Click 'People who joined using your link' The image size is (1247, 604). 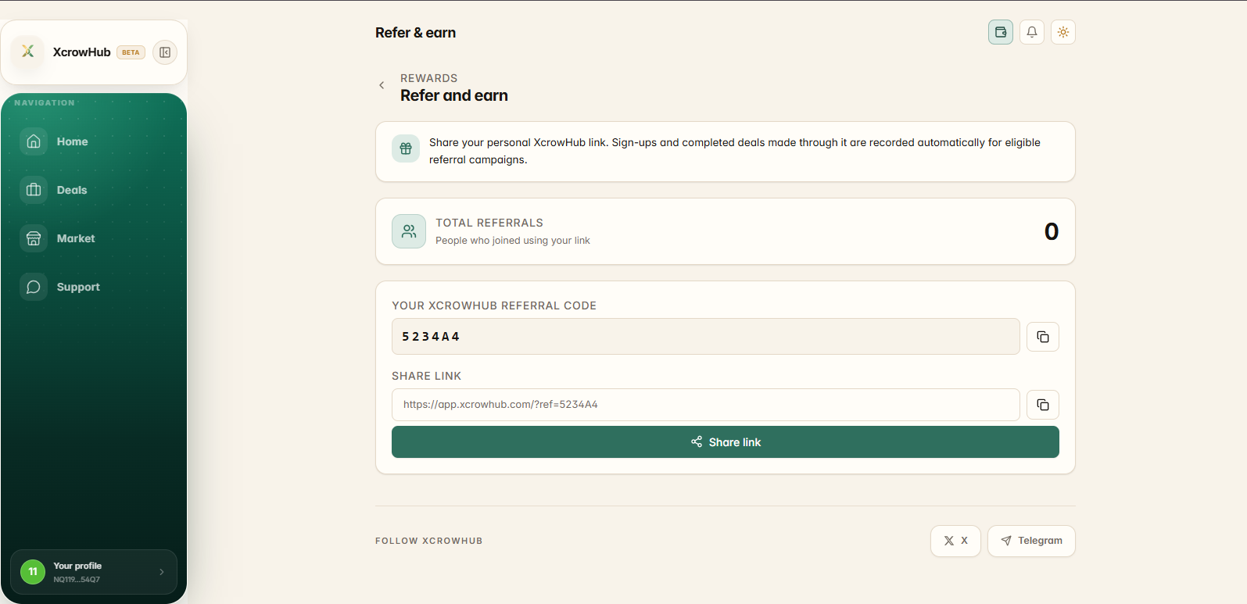point(513,241)
